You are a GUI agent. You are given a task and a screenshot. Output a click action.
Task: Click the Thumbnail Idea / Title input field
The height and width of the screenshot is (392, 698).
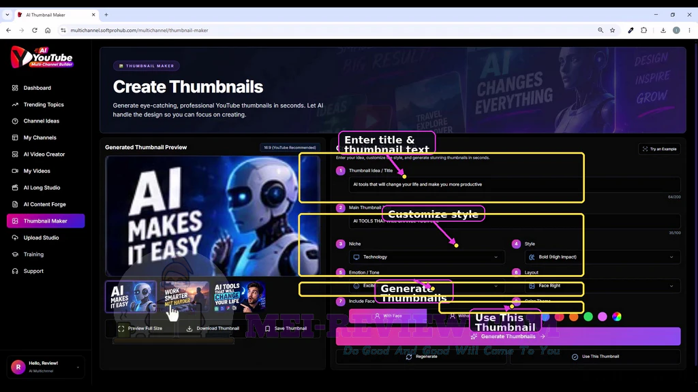[x=515, y=184]
